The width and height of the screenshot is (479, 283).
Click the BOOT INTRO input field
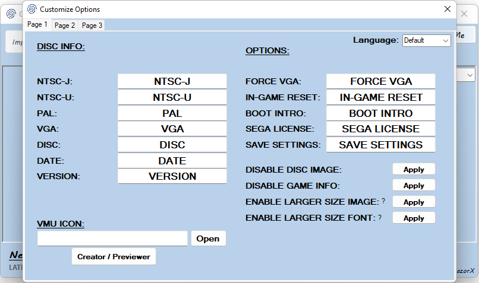(x=380, y=113)
